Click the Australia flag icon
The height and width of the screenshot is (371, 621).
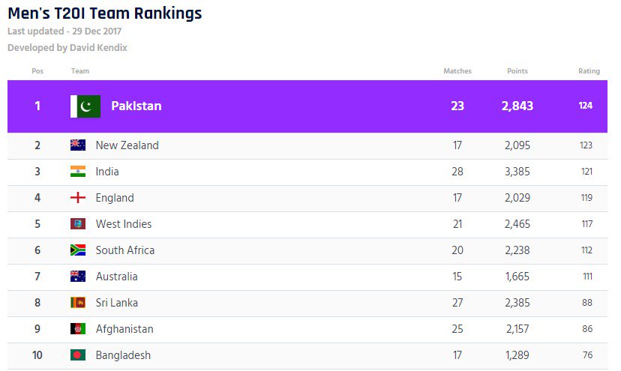click(78, 276)
